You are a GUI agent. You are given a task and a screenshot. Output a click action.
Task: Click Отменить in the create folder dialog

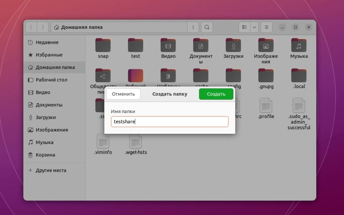(x=123, y=94)
